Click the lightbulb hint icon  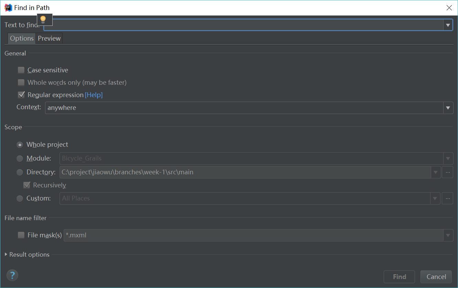click(x=43, y=19)
